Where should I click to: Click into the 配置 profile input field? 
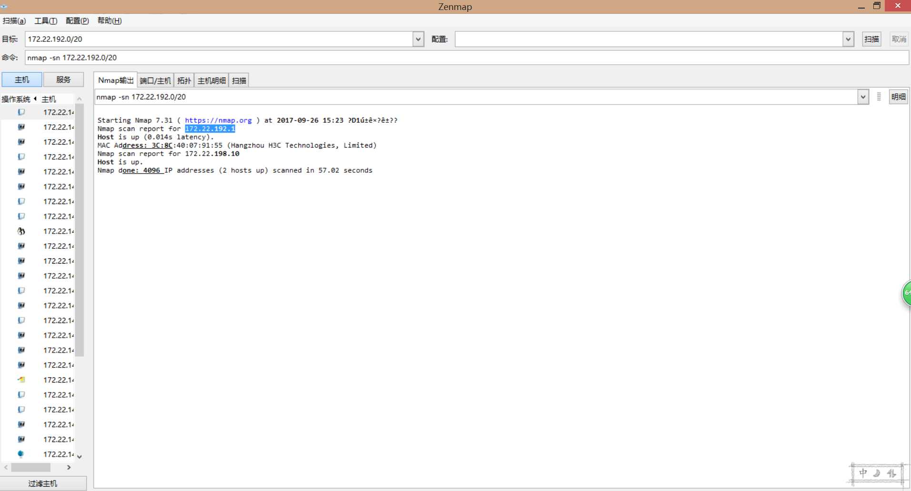649,39
